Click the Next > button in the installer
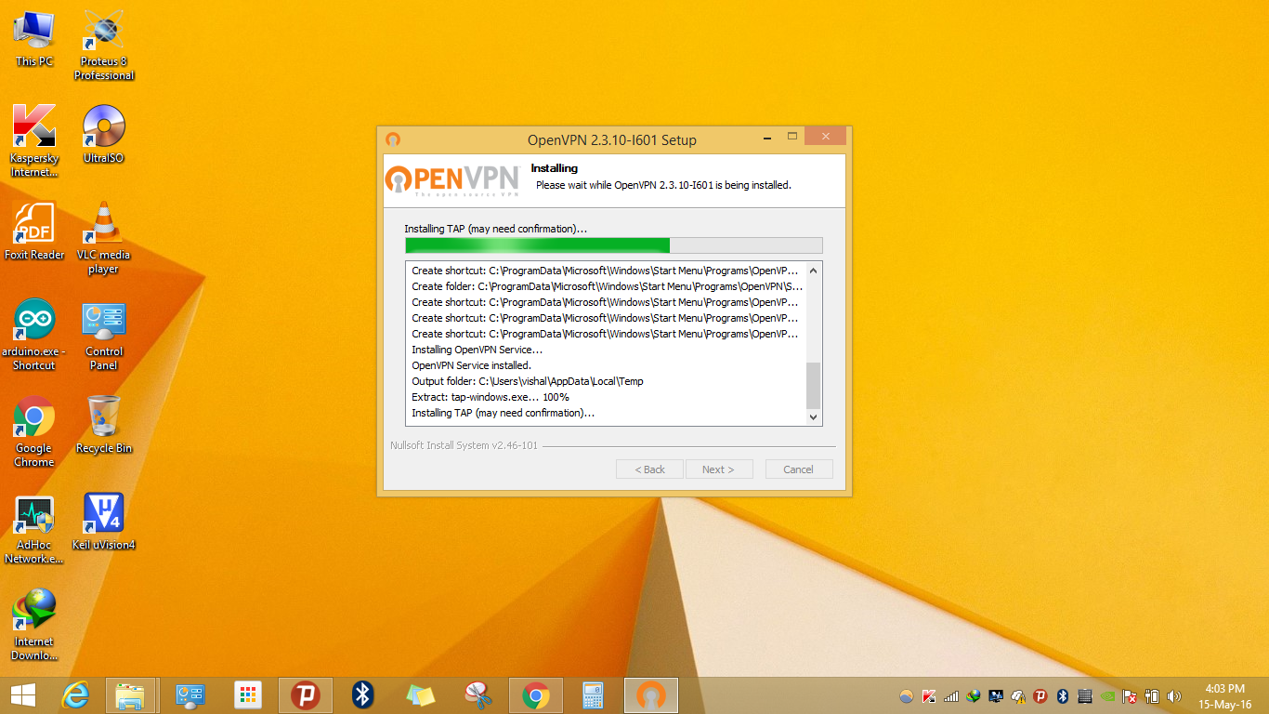Screen dimensions: 1269x714 click(719, 469)
